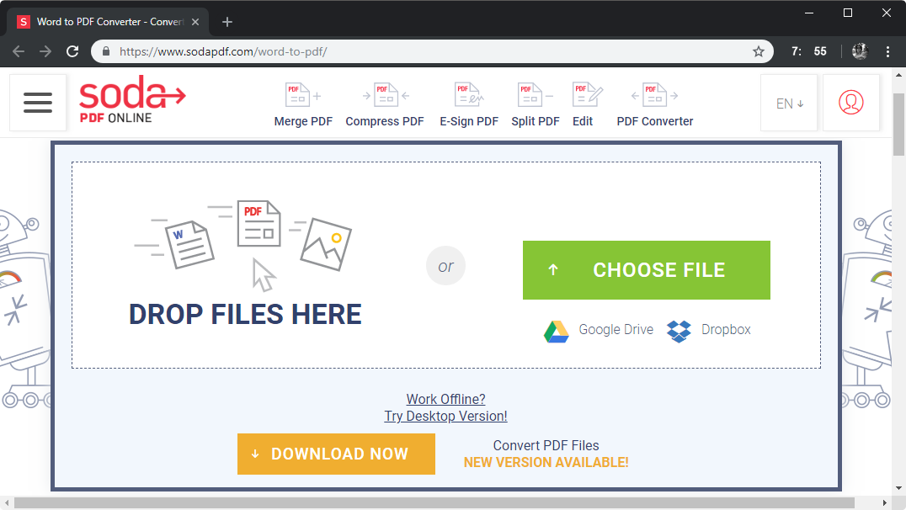Follow the Try Desktop Version link
This screenshot has width=906, height=510.
click(445, 416)
